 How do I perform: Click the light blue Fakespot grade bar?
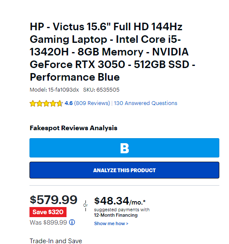click(124, 148)
